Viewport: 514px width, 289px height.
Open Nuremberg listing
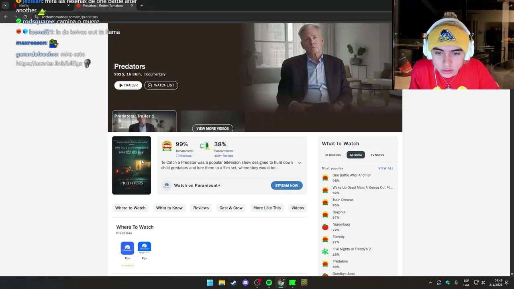click(x=341, y=224)
